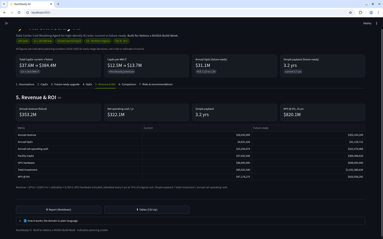Screen dimensions: 383x239
Task: Select the 'current 3.7 yrs' chip
Action: click(293, 72)
